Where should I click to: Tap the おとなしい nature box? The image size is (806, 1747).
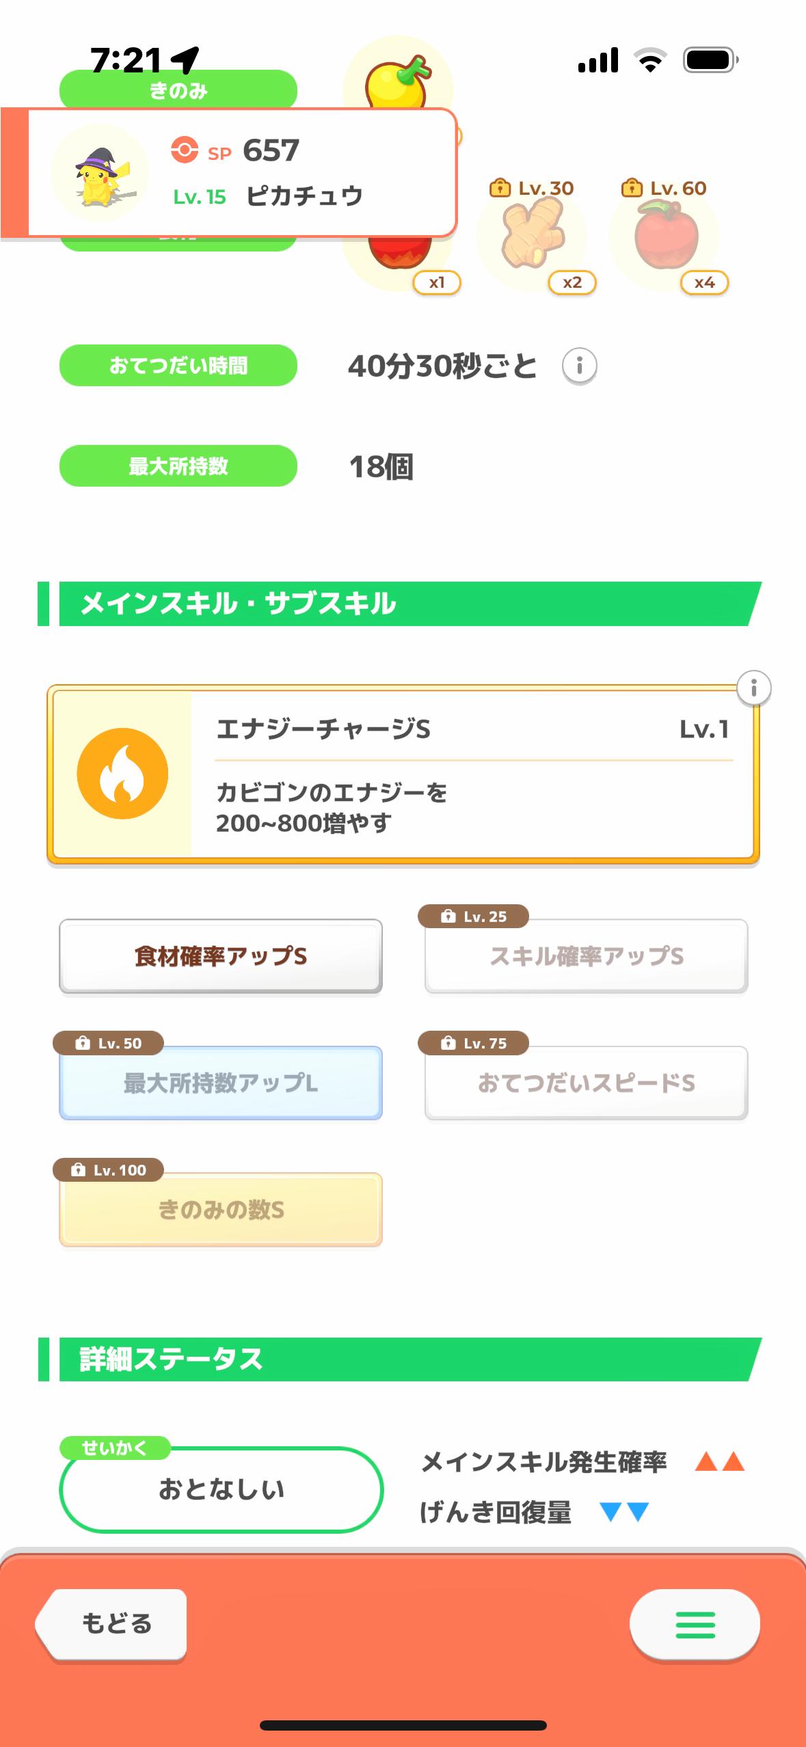point(221,1489)
